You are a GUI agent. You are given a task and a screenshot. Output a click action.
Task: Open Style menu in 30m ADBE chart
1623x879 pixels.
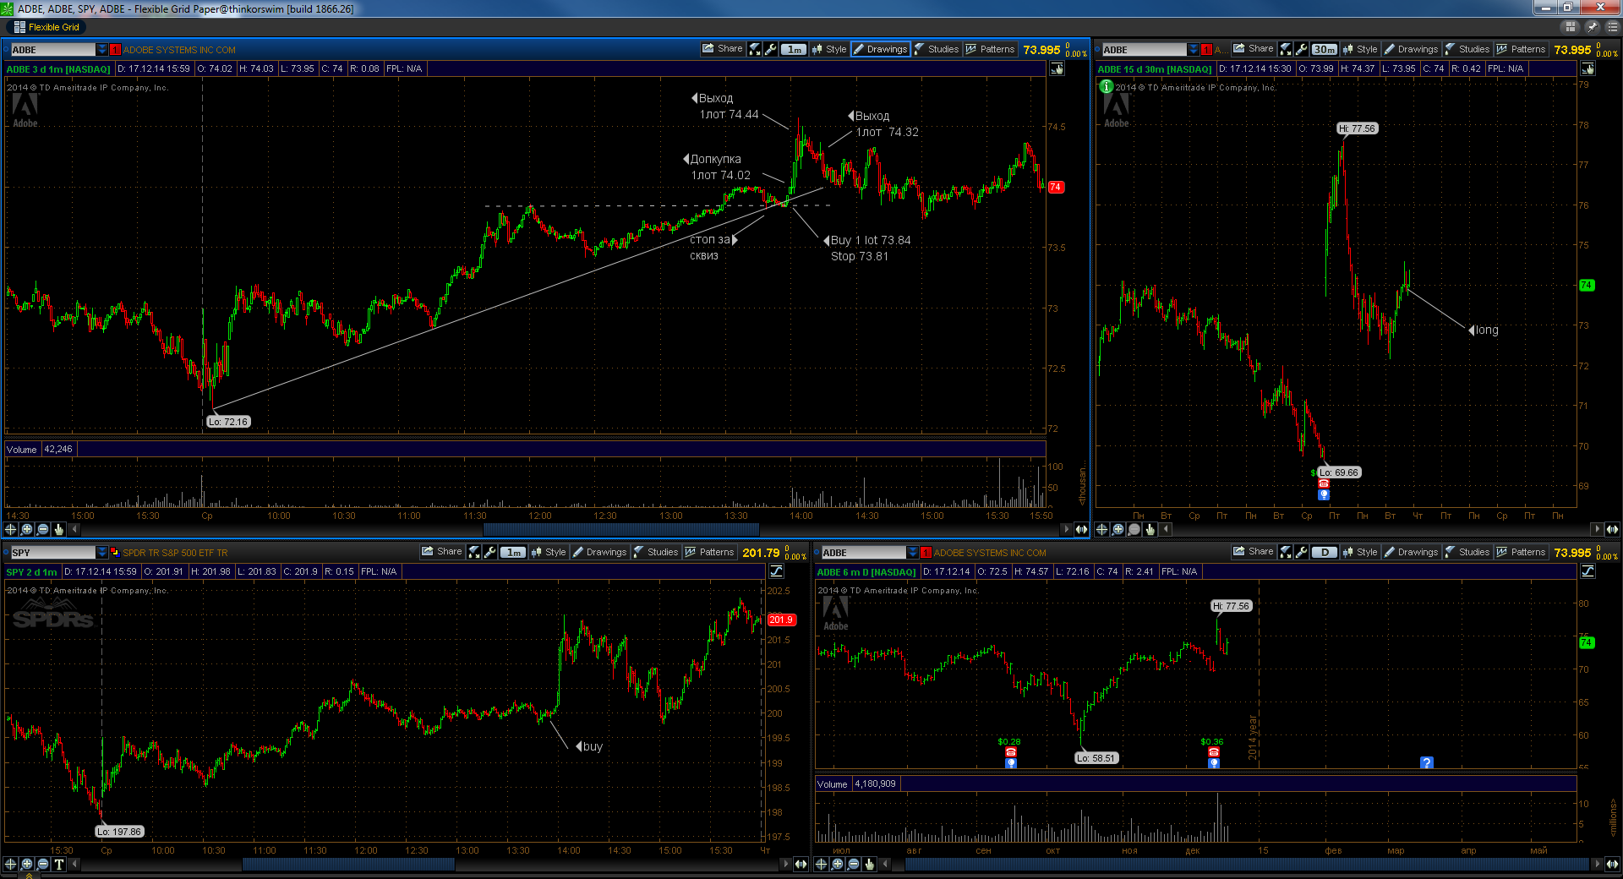(1360, 49)
